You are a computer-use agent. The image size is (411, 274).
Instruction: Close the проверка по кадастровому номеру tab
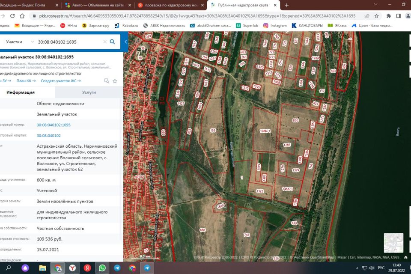click(203, 5)
